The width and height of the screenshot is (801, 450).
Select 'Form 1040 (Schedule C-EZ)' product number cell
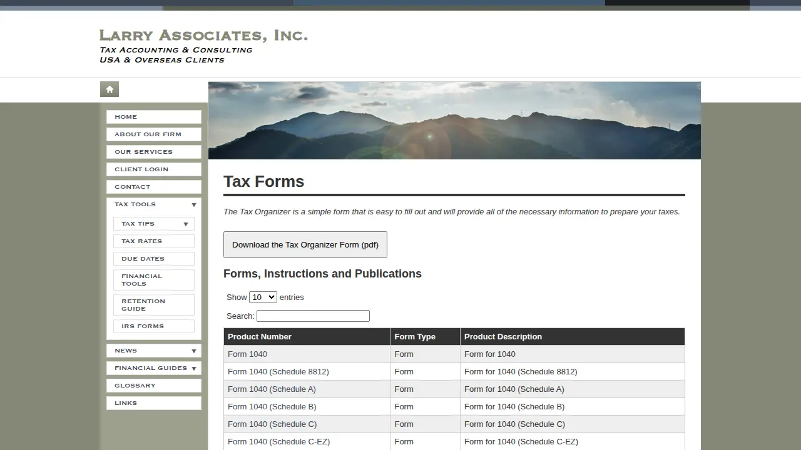307,441
